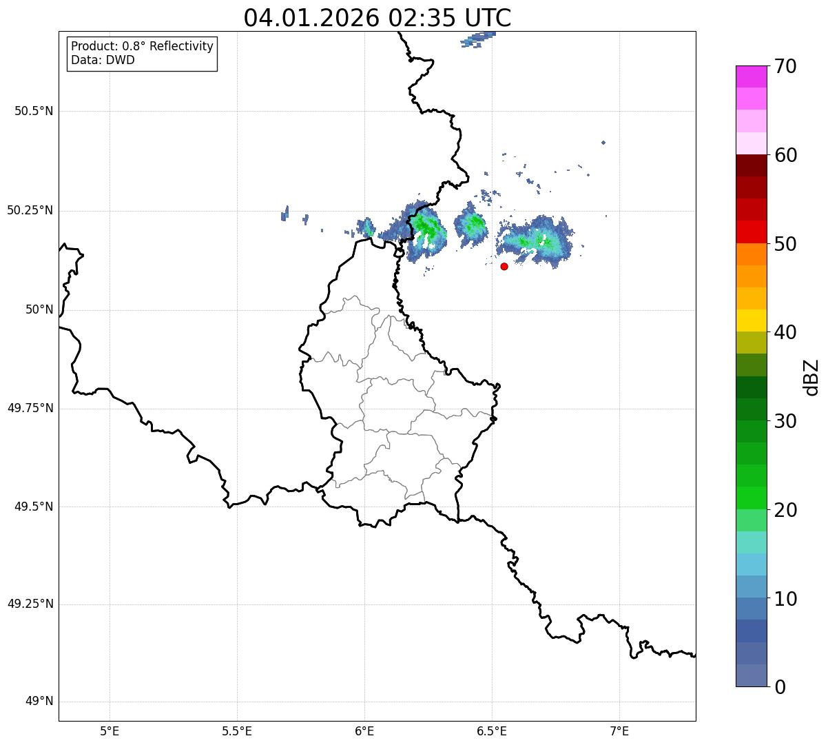Image resolution: width=828 pixels, height=745 pixels.
Task: Click the small echo at the top edge
Action: (x=478, y=39)
